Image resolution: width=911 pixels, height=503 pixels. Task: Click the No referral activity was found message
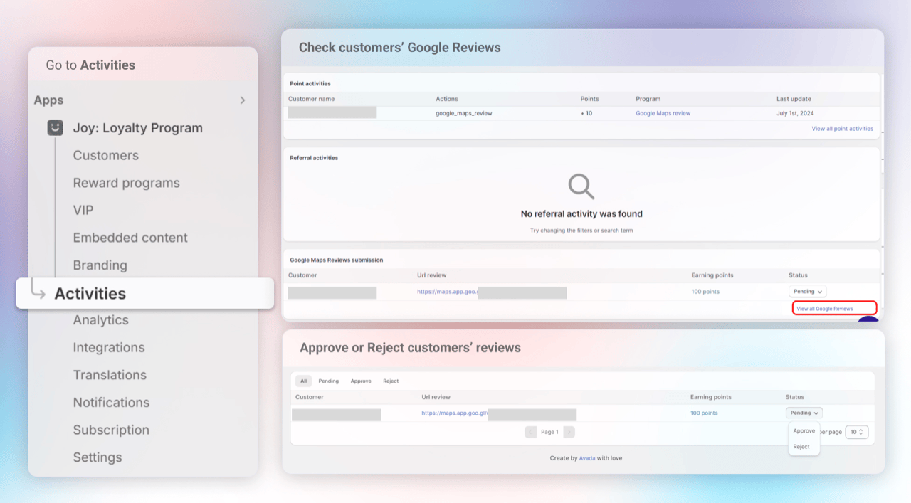point(581,213)
